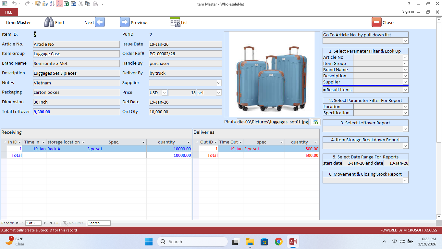Open the FILE menu
The image size is (442, 249).
[9, 12]
